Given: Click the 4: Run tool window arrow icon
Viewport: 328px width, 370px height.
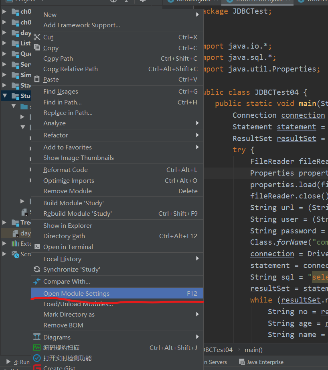Looking at the screenshot, I should [x=8, y=362].
